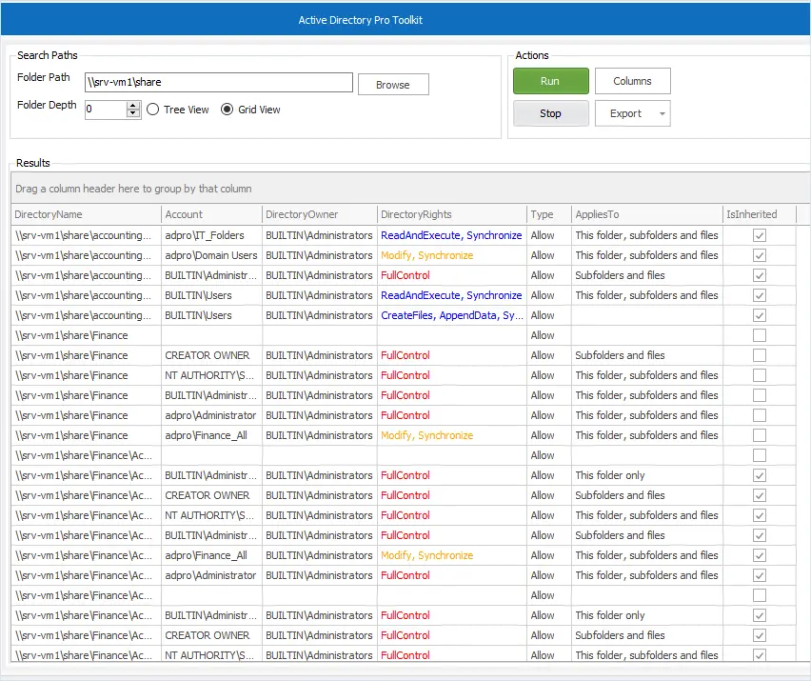Select the adpro\IT_Folders account cell

pyautogui.click(x=211, y=235)
